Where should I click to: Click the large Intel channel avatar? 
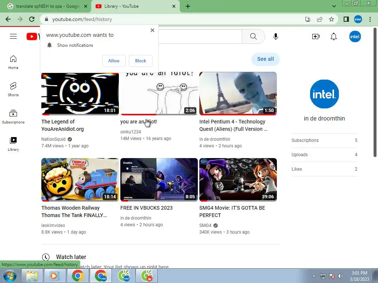[x=324, y=94]
